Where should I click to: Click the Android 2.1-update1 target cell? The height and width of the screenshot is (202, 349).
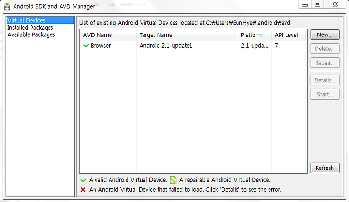pos(166,46)
